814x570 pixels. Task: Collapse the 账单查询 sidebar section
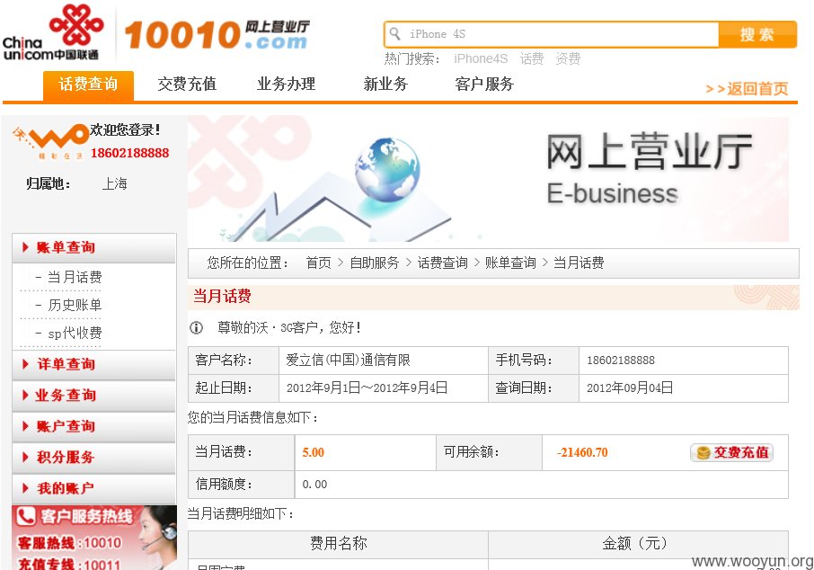(94, 248)
